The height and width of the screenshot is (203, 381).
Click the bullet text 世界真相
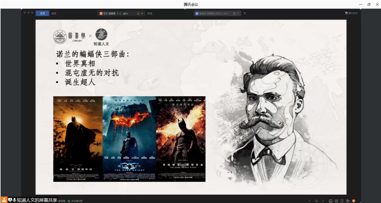coord(80,63)
